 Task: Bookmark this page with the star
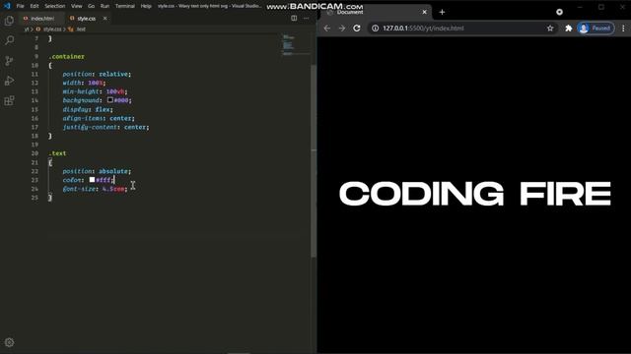pos(550,29)
